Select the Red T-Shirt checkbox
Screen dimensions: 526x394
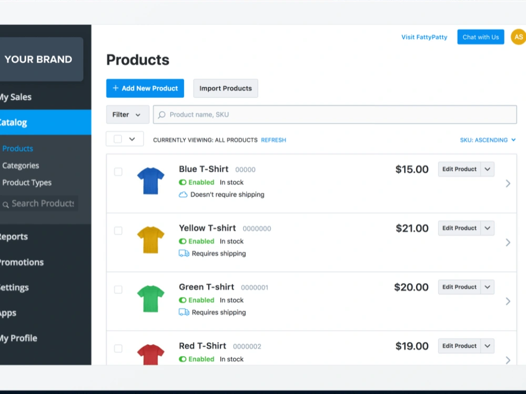point(118,348)
